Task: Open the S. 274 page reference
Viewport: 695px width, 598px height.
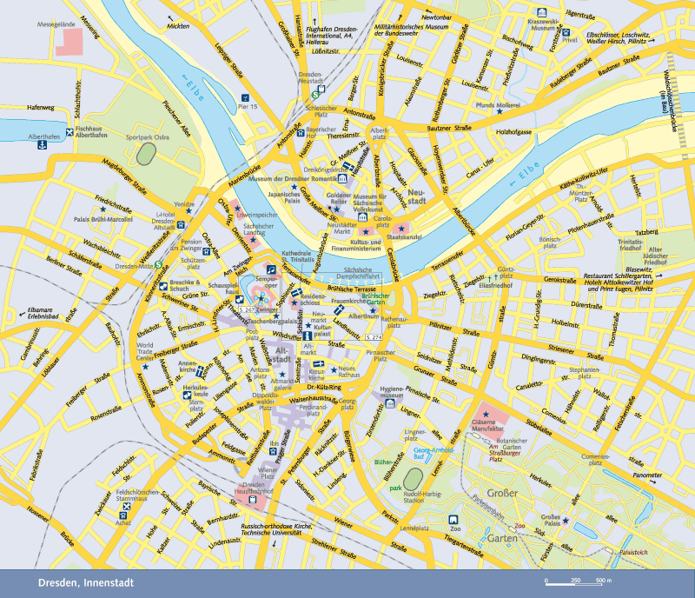Action: (373, 336)
